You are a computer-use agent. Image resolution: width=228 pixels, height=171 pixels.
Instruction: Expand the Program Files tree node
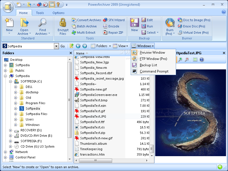click(x=16, y=103)
